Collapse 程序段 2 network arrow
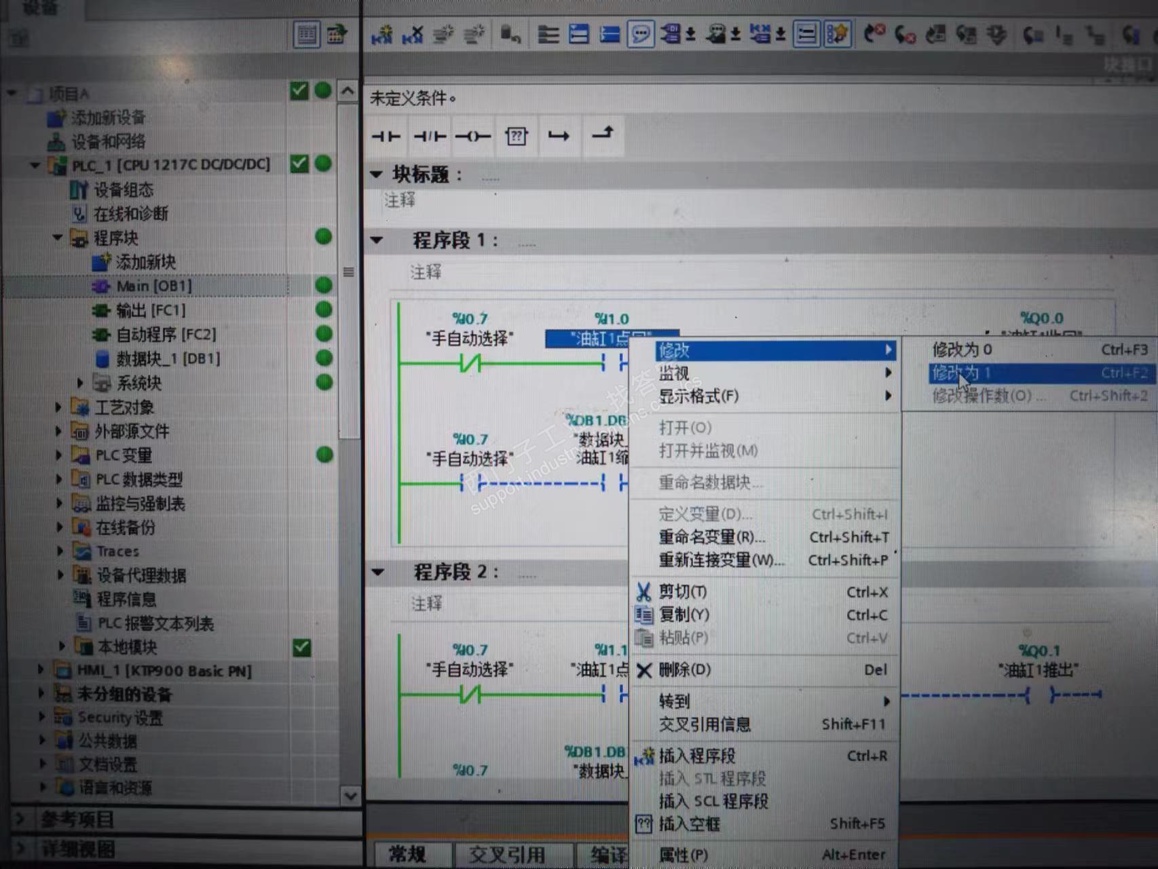Viewport: 1158px width, 869px height. point(378,572)
